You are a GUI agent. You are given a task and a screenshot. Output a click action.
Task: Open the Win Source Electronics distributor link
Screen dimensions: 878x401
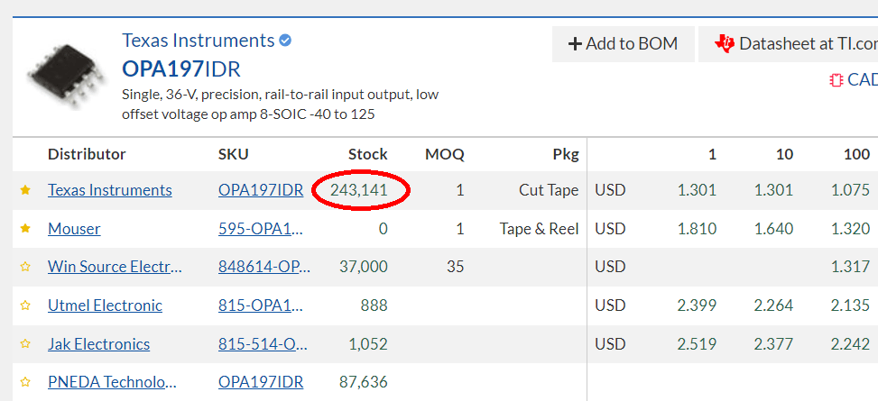(115, 267)
